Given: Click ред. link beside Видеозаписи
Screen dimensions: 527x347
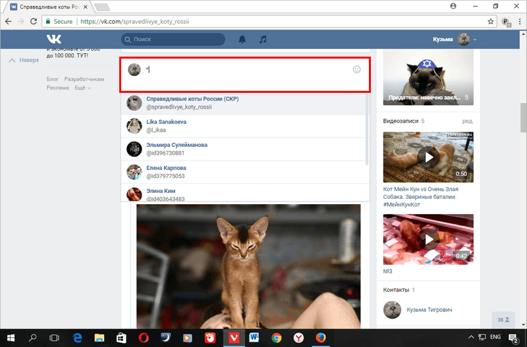Looking at the screenshot, I should point(468,121).
